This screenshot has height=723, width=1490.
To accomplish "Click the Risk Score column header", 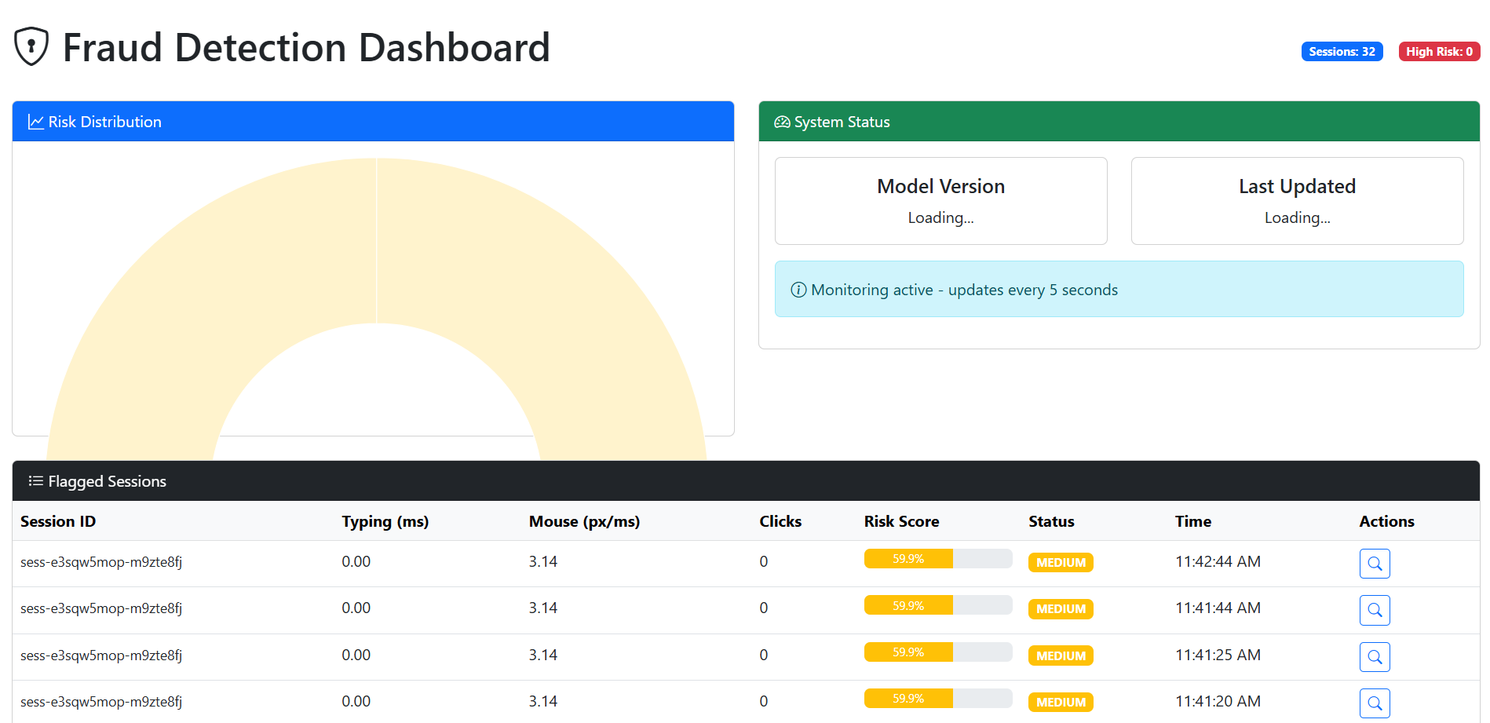I will coord(901,521).
